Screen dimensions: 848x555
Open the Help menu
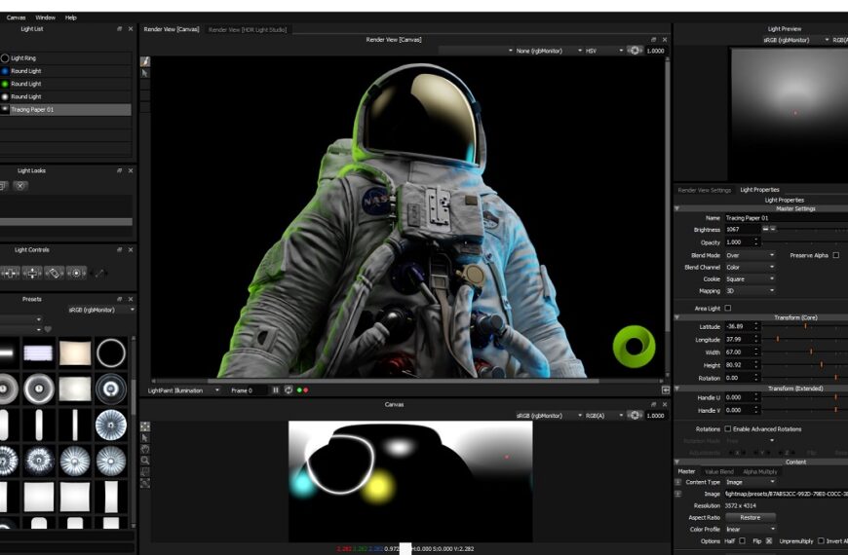(71, 18)
